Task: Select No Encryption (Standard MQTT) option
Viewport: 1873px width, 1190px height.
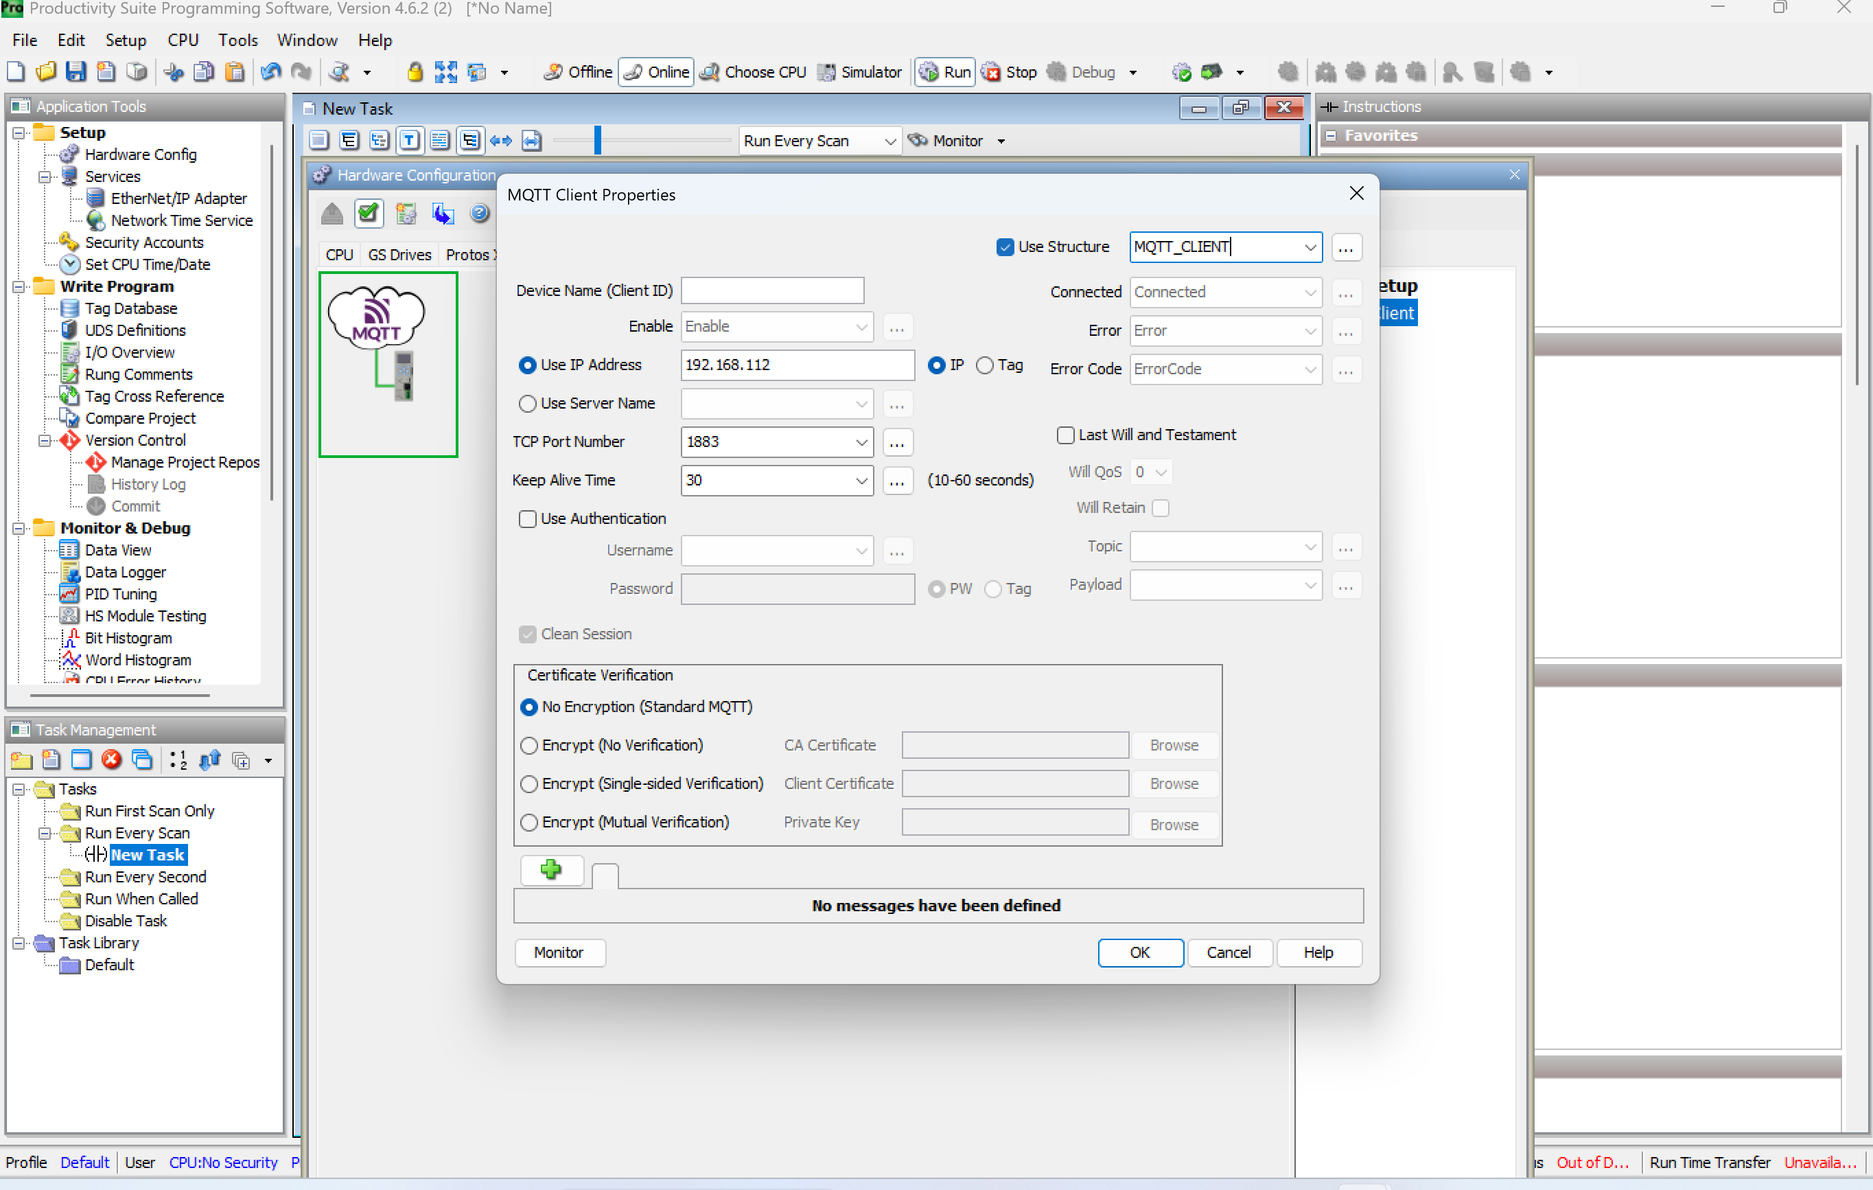Action: pos(529,706)
